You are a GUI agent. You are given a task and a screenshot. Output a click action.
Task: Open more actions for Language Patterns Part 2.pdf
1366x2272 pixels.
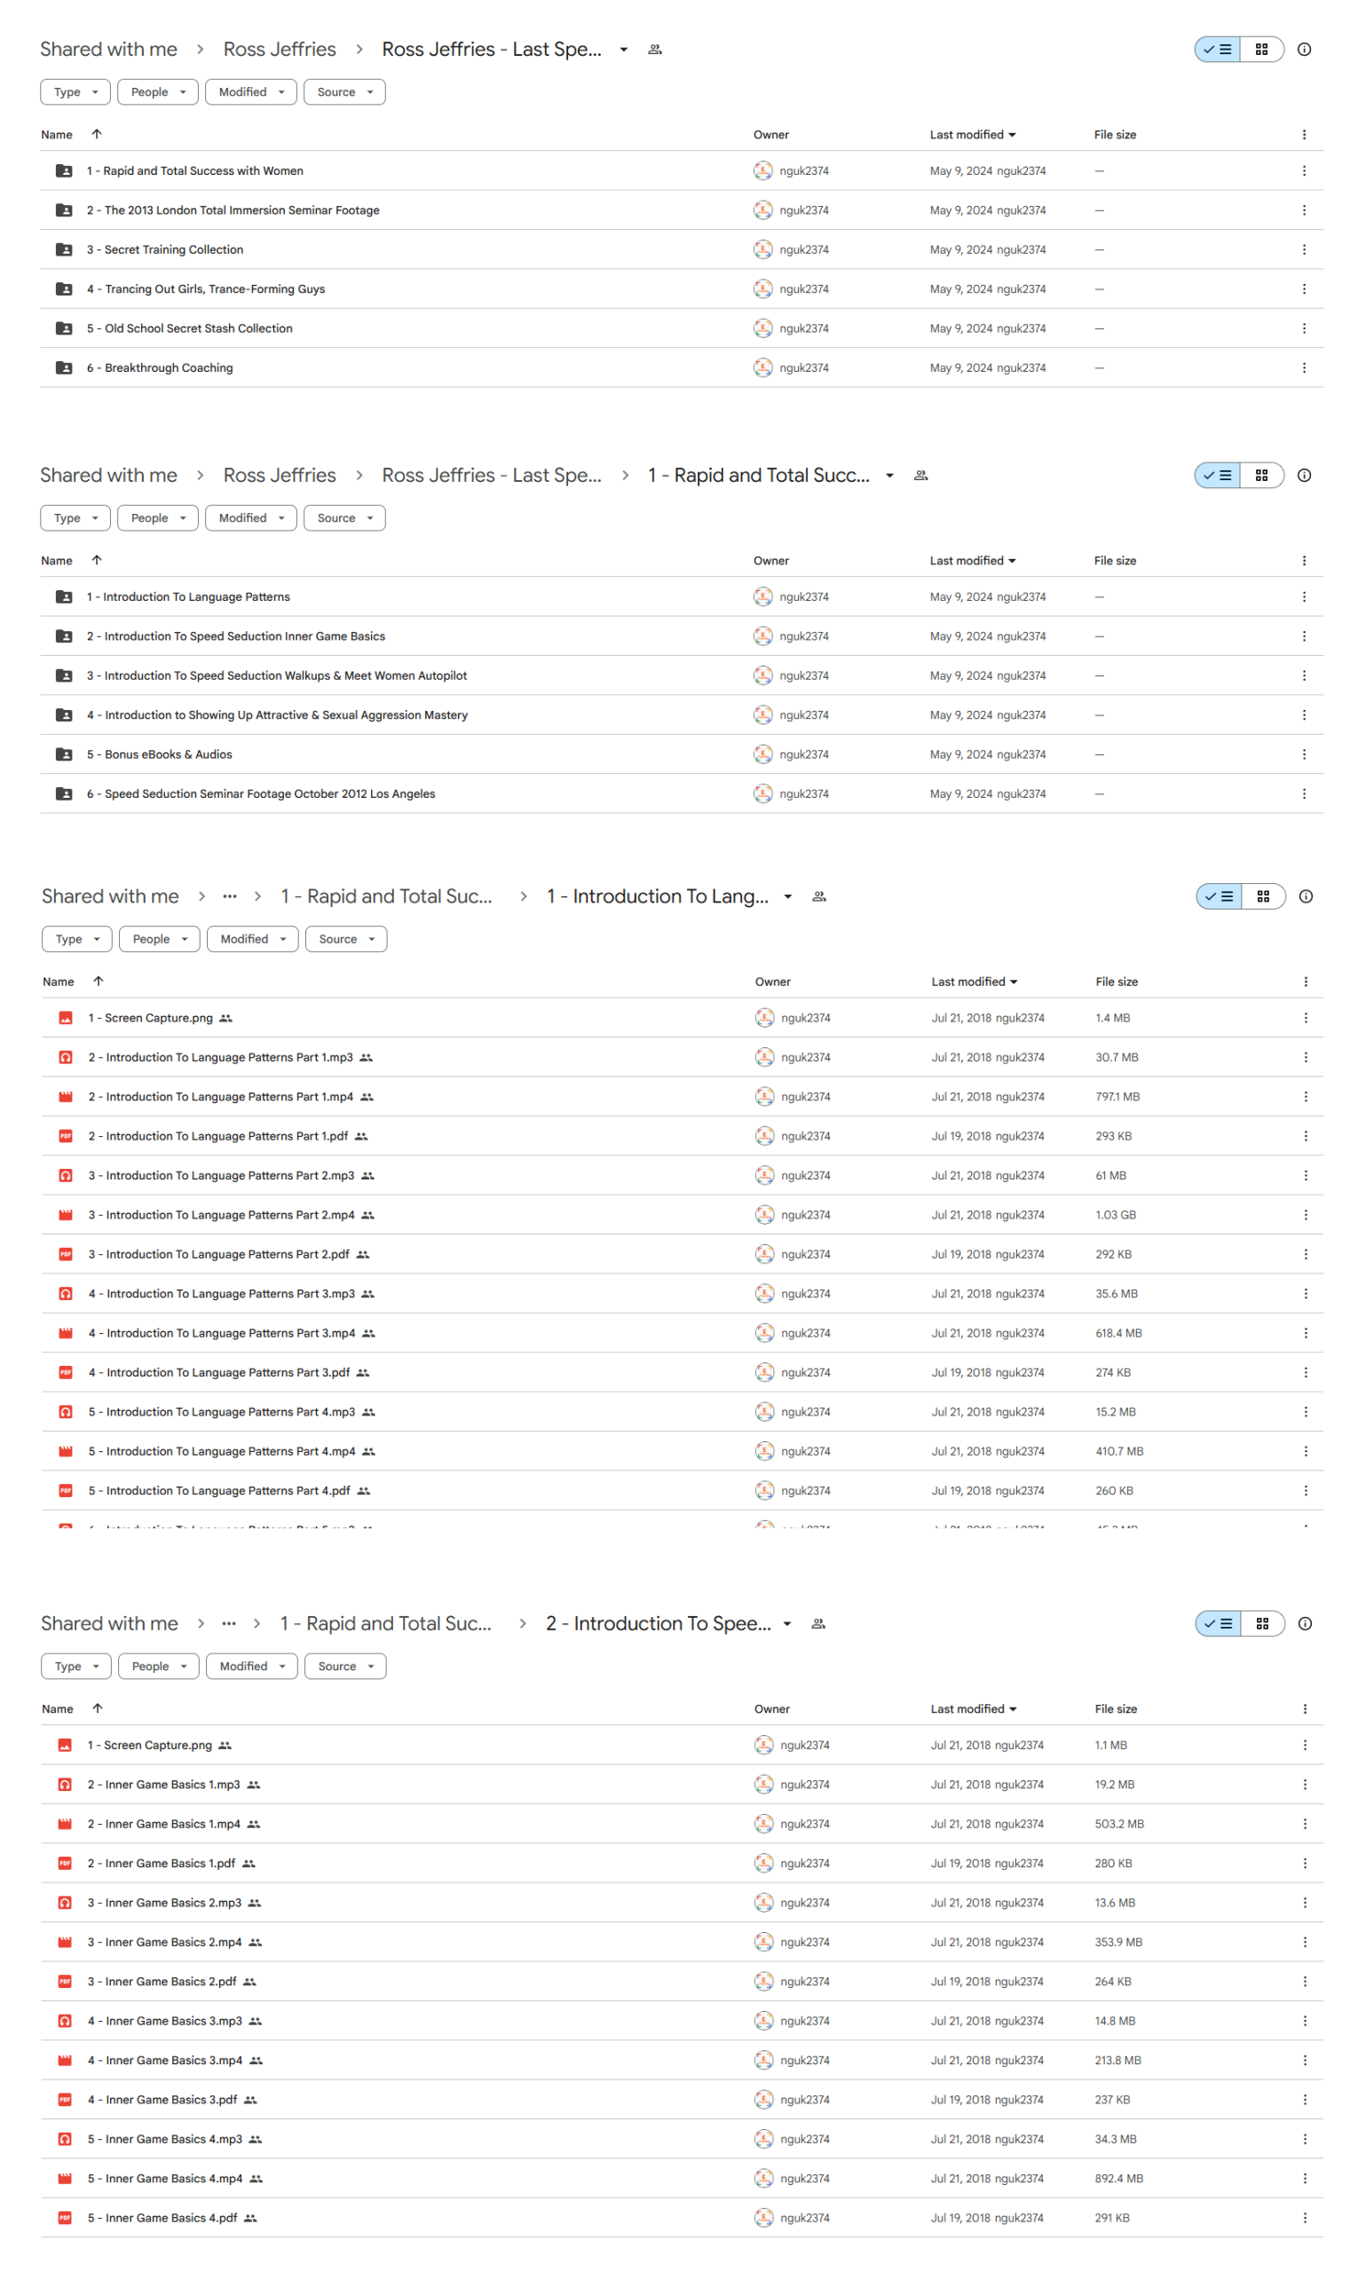(1306, 1254)
